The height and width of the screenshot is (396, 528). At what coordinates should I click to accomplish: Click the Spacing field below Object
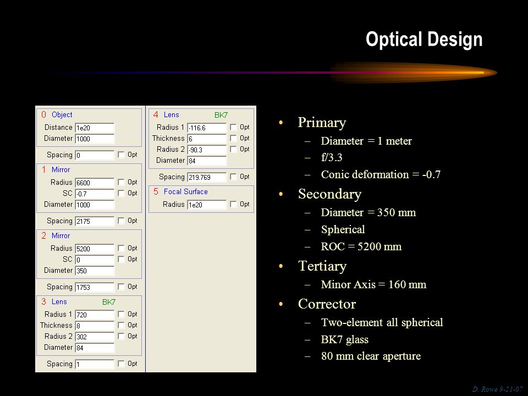(x=95, y=155)
